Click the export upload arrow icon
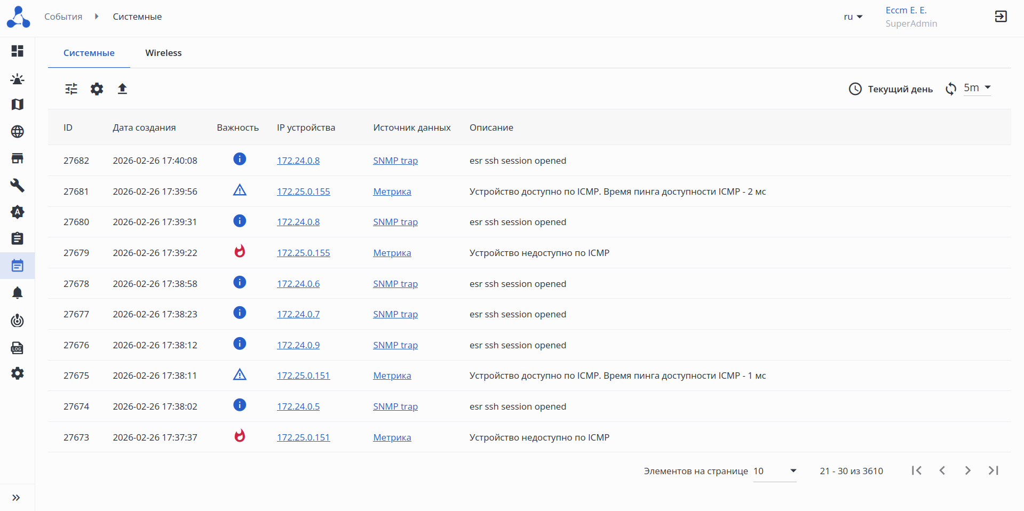Image resolution: width=1024 pixels, height=511 pixels. pos(122,89)
